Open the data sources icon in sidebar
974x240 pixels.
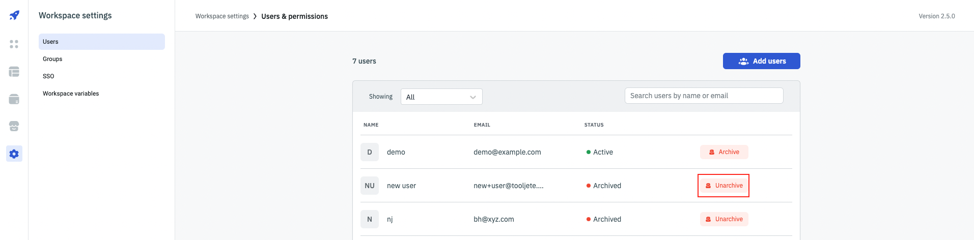(x=14, y=99)
